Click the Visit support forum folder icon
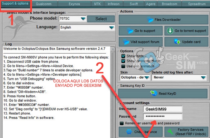 coord(126,42)
